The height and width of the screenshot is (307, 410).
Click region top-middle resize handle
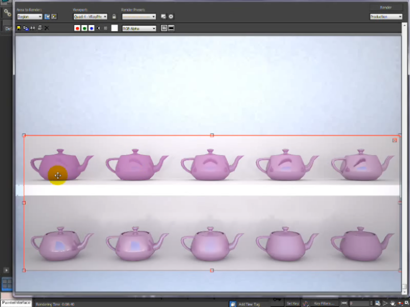coord(212,135)
